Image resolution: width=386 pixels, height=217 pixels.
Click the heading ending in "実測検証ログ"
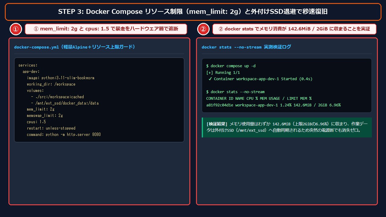tap(246, 47)
